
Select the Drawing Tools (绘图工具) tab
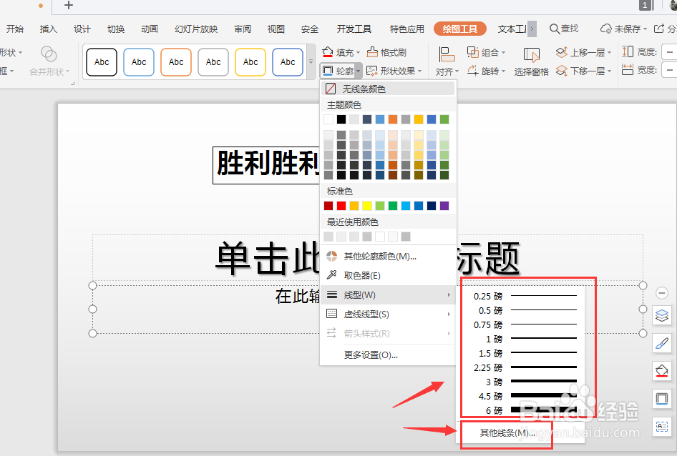(460, 29)
